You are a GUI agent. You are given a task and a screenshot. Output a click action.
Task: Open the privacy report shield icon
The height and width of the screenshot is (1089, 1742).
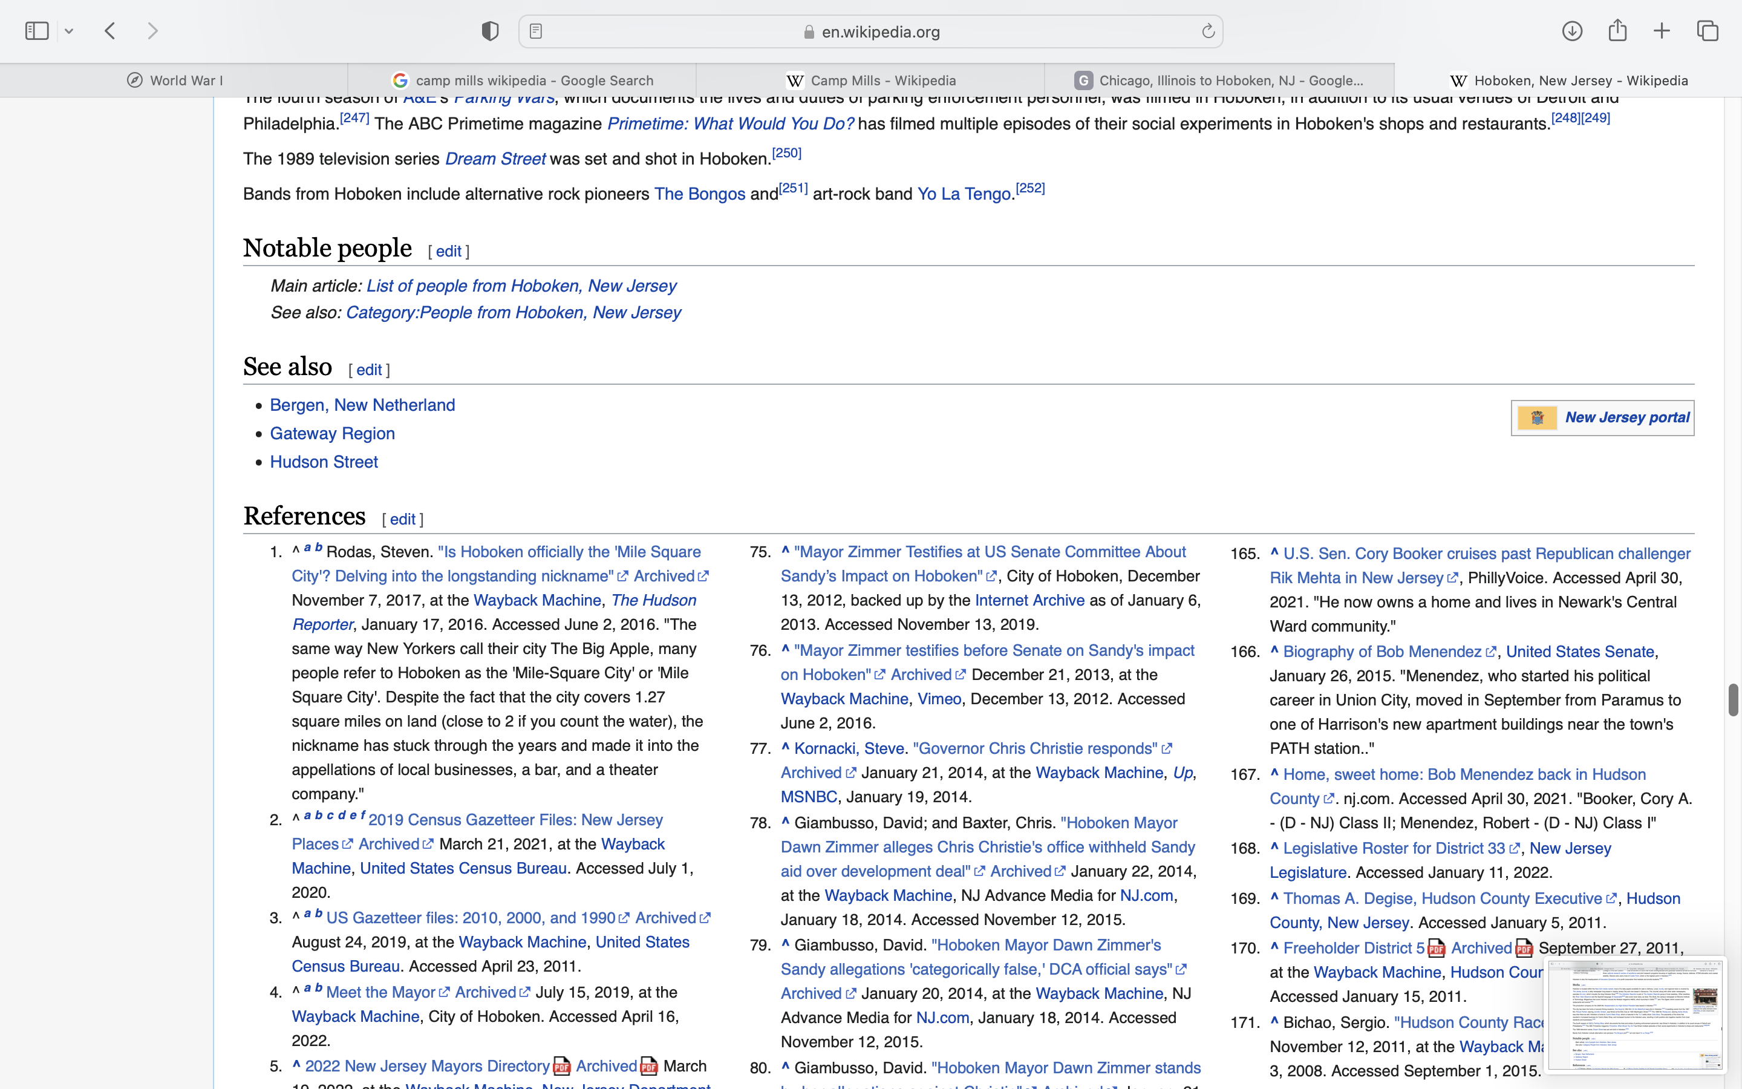tap(490, 31)
